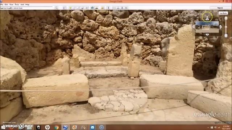Pan photo right with arrow control
Viewport: 232px width, 130px height.
(x=221, y=27)
